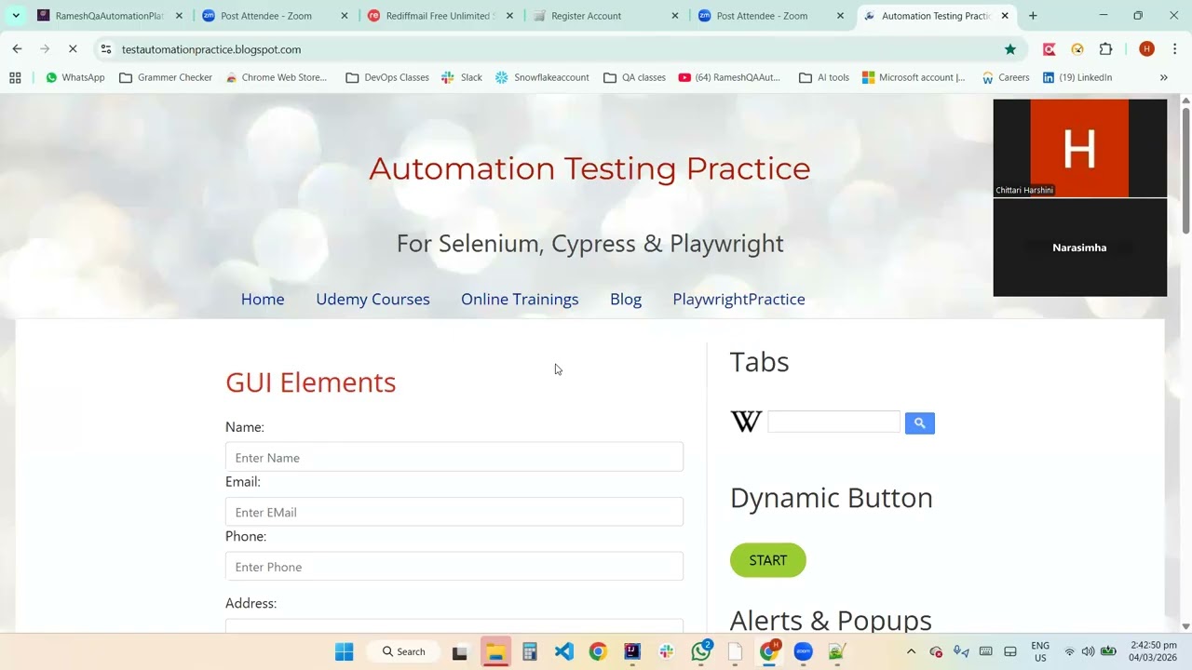This screenshot has width=1192, height=670.
Task: Open WhatsApp from the taskbar
Action: coord(701,651)
